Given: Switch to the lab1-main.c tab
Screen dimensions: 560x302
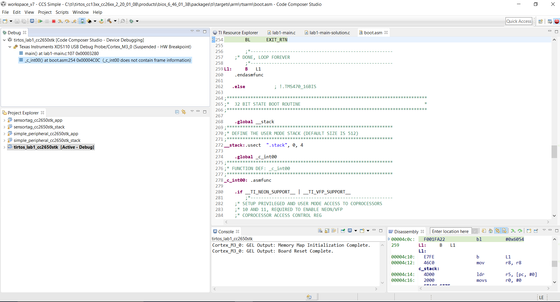Looking at the screenshot, I should [x=284, y=33].
